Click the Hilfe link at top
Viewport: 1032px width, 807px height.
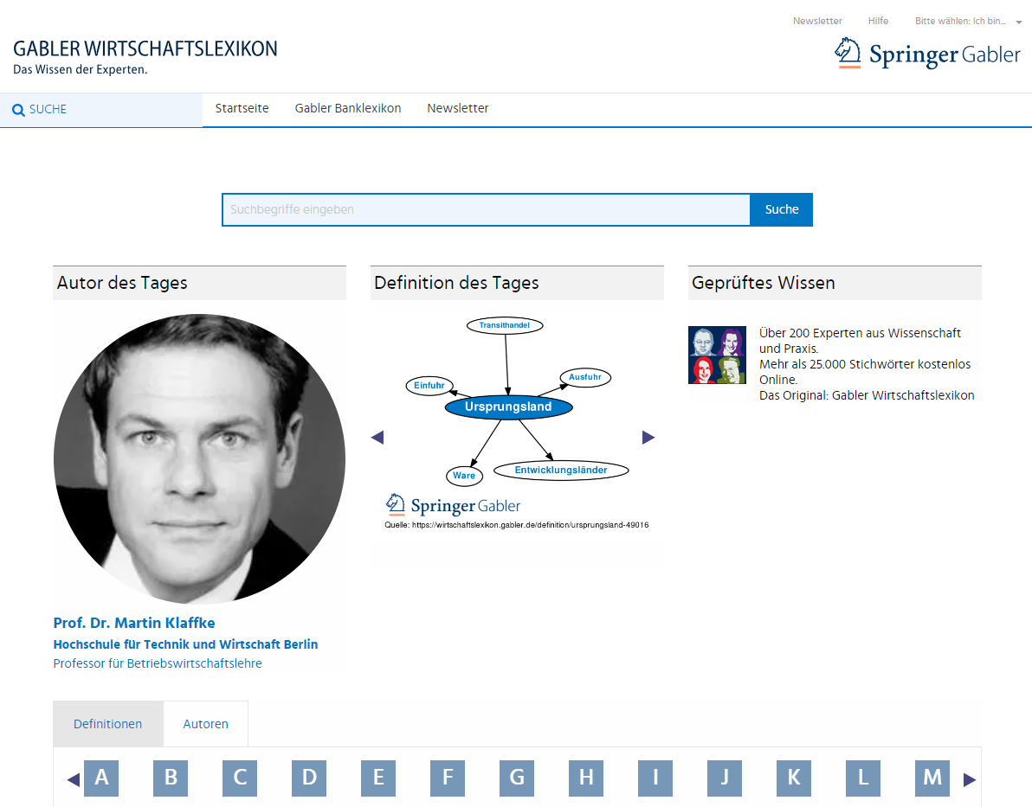(x=878, y=22)
